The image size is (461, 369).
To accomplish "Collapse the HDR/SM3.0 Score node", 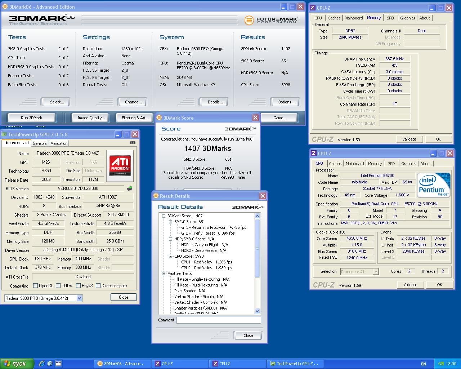I will [170, 239].
